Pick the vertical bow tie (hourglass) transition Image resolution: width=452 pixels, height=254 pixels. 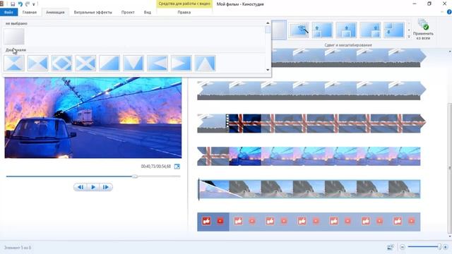14,63
